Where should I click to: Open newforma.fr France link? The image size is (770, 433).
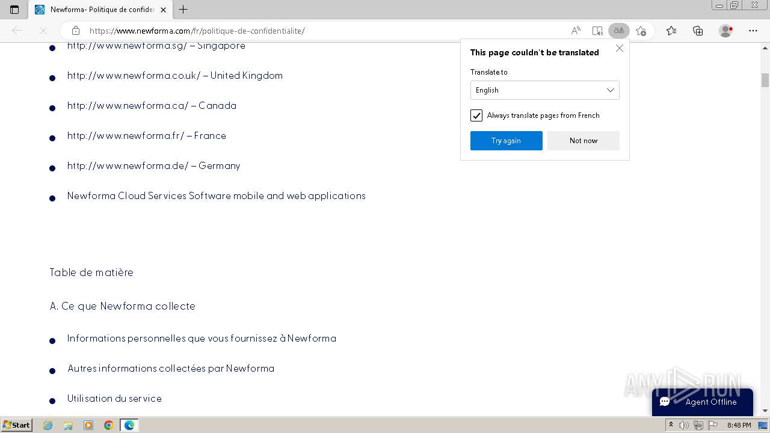(x=147, y=136)
